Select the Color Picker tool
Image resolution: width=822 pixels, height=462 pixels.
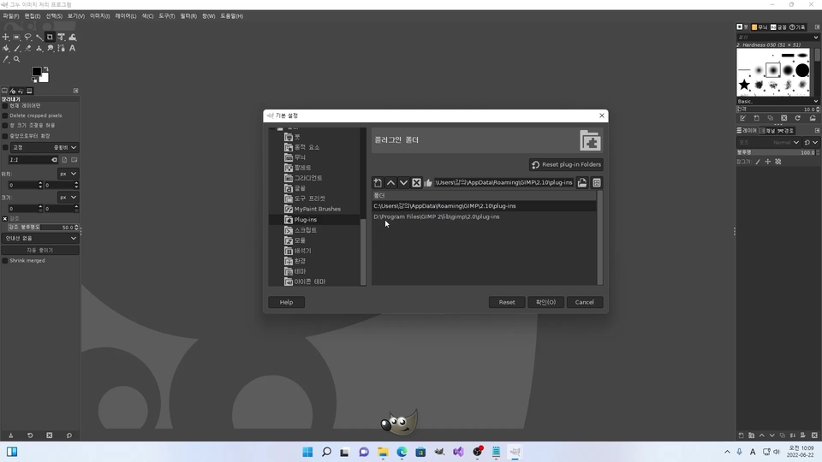[x=6, y=59]
